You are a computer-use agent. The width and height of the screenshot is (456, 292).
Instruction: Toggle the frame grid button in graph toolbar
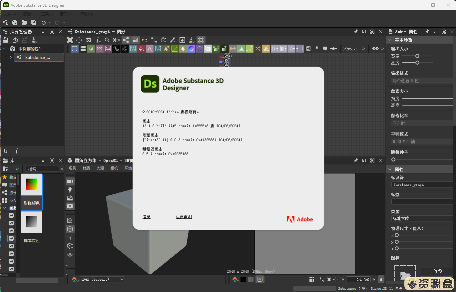[x=201, y=40]
